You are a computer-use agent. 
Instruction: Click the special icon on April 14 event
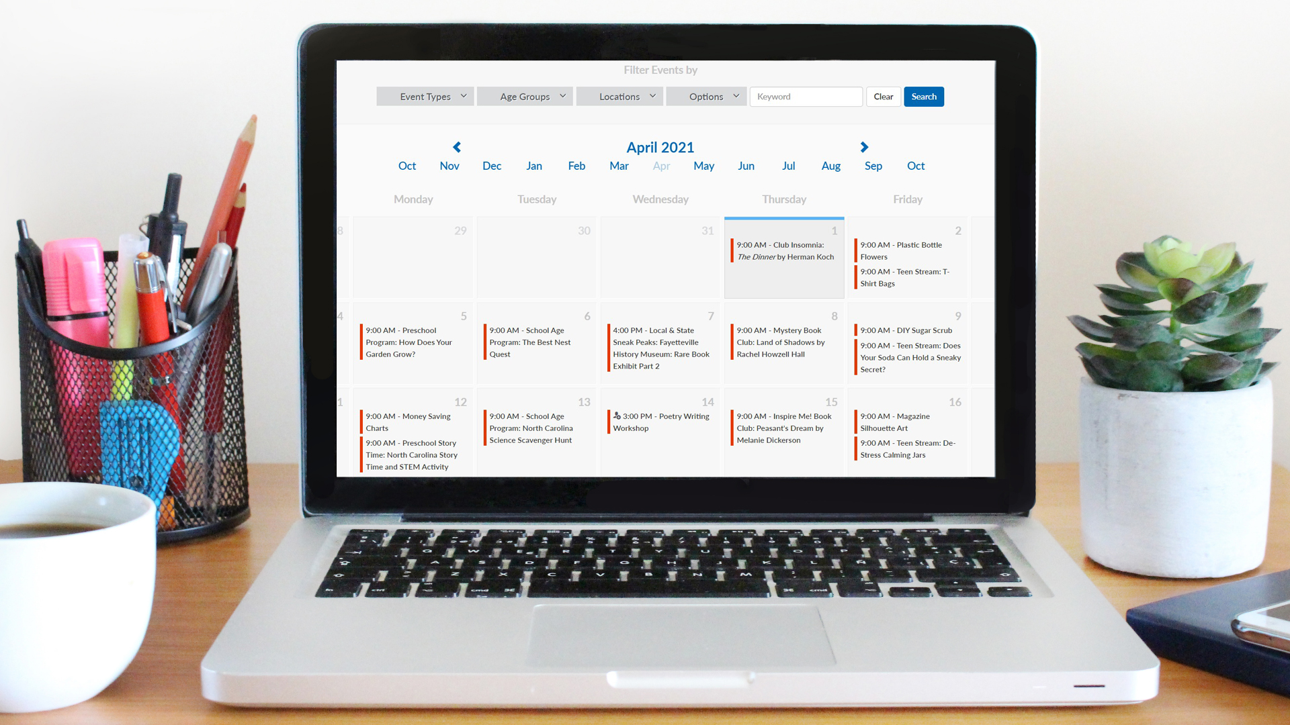click(618, 416)
